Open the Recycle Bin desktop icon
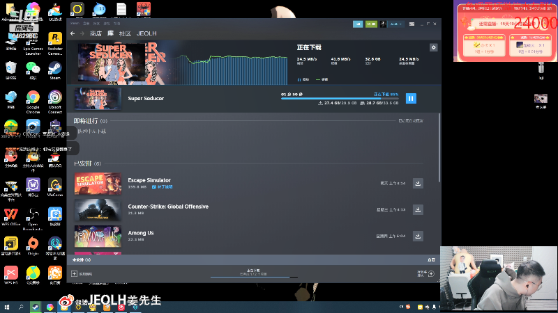Screen dimensions: 558x313 click(x=10, y=70)
